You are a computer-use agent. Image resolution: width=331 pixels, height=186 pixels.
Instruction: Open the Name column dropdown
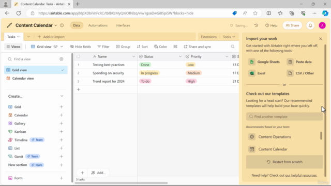(133, 56)
